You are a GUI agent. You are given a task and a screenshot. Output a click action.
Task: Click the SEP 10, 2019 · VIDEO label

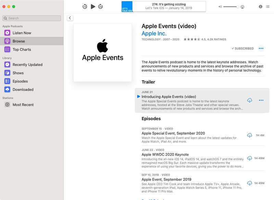pos(156,175)
